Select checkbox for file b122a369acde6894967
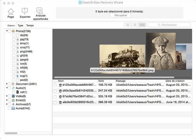The height and width of the screenshot is (139, 196). pos(55,85)
